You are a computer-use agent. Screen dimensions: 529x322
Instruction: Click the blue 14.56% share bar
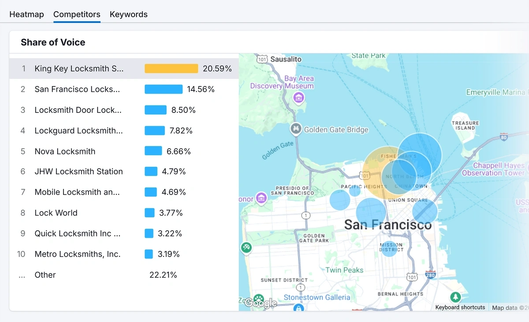(x=164, y=89)
